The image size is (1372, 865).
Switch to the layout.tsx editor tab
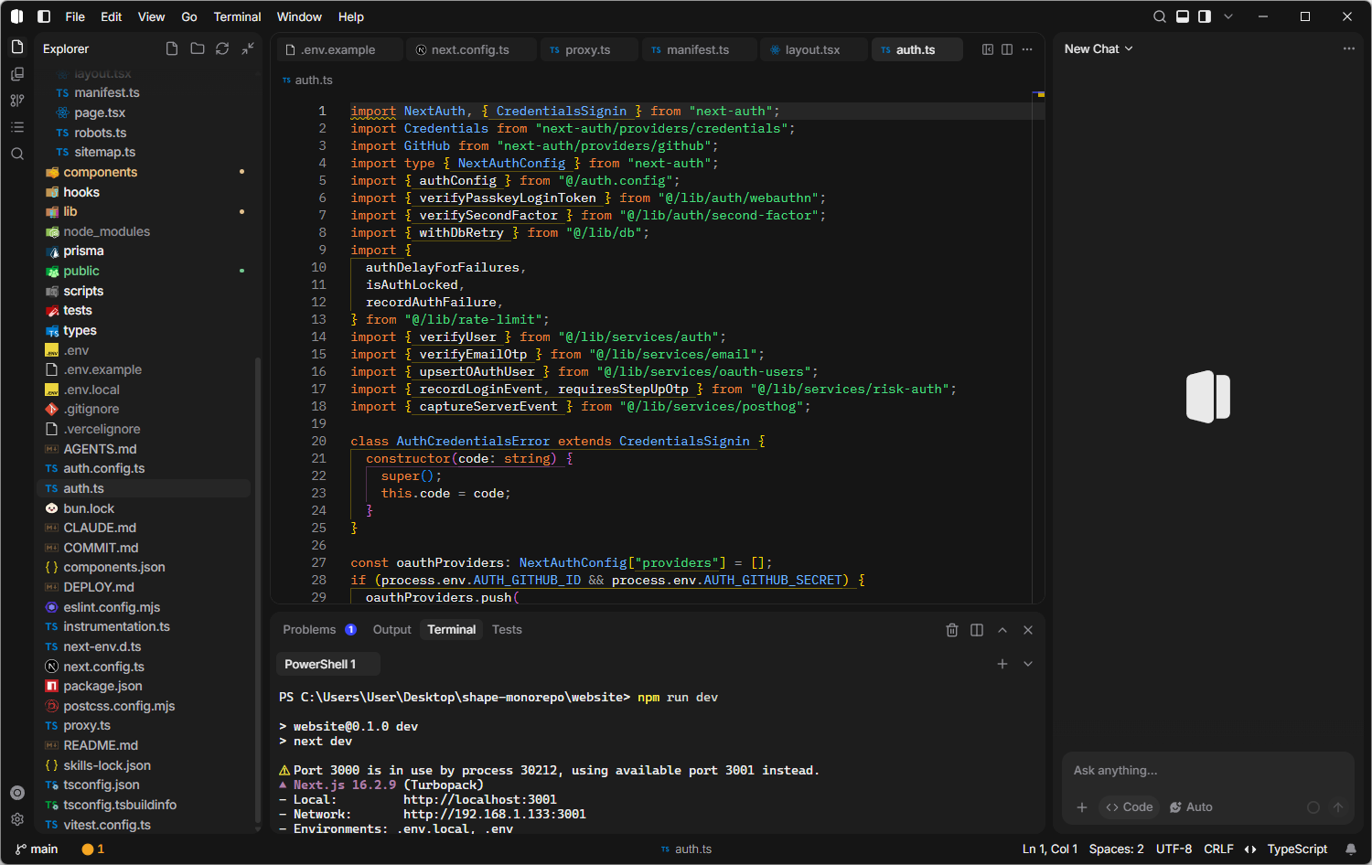click(812, 49)
